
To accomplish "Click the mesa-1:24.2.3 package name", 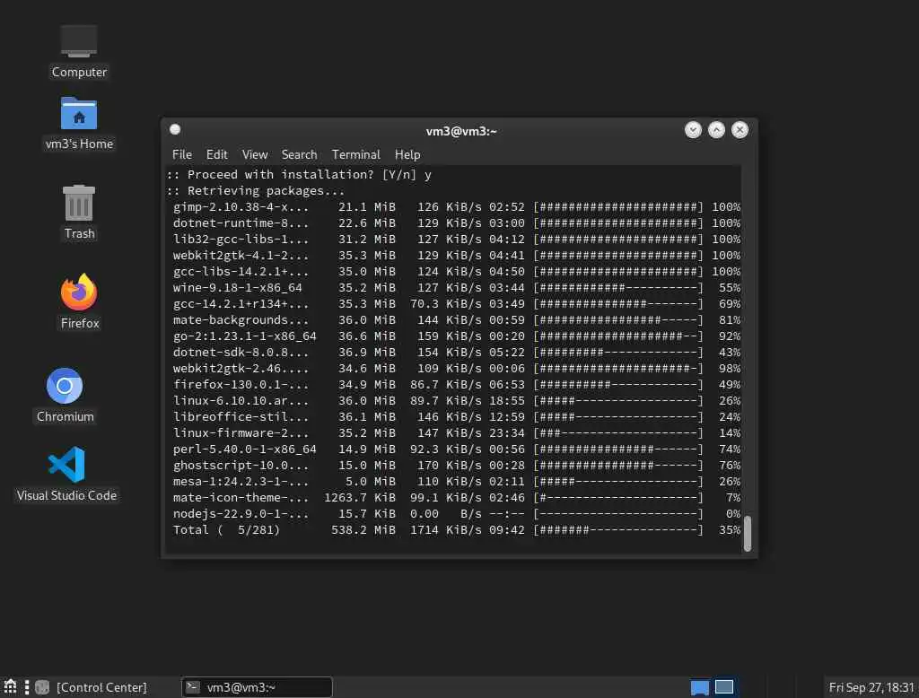I will [x=241, y=481].
